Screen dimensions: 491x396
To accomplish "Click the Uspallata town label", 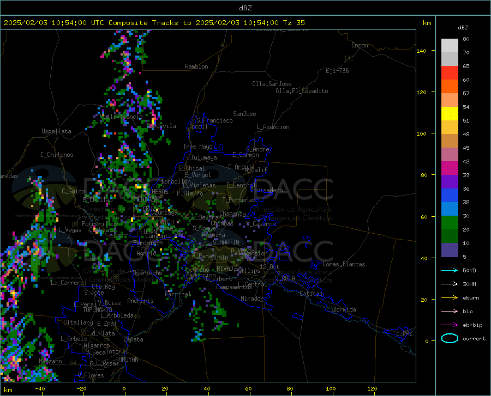I will pos(56,131).
